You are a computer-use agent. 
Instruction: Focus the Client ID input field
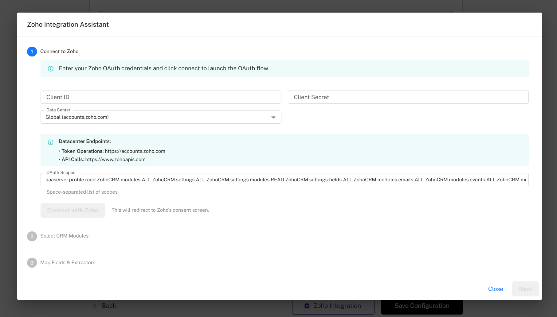[x=161, y=97]
